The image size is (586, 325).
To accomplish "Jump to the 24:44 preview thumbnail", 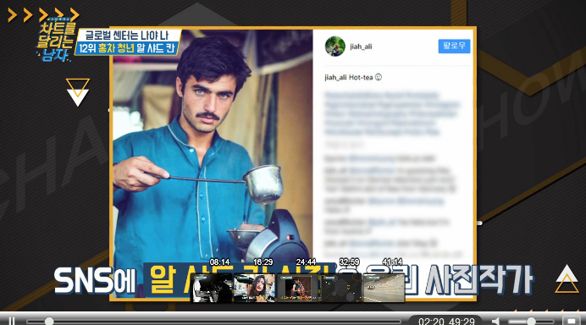I will [297, 288].
